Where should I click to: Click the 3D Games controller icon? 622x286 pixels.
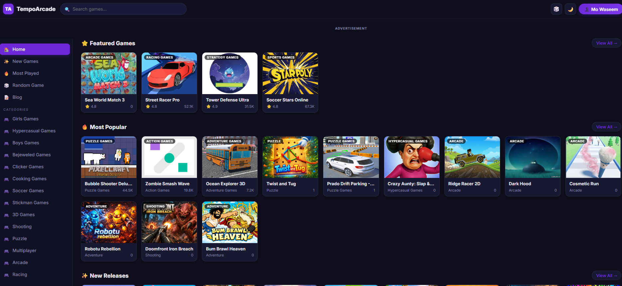[6, 215]
